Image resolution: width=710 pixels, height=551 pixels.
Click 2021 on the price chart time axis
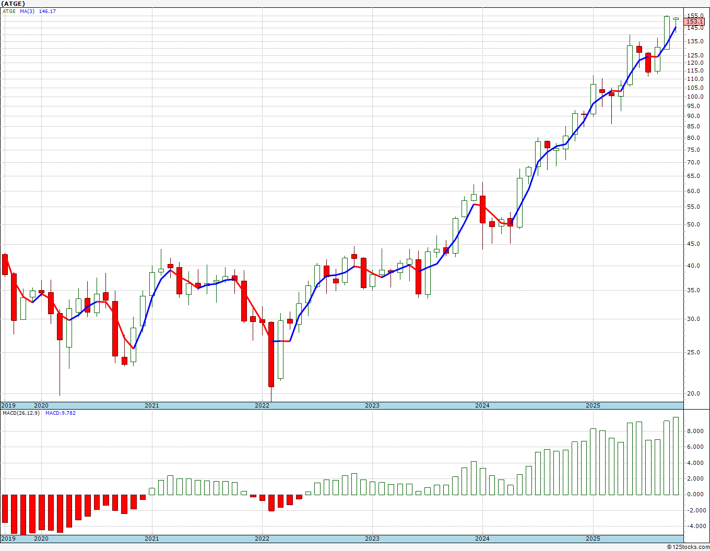coord(151,405)
